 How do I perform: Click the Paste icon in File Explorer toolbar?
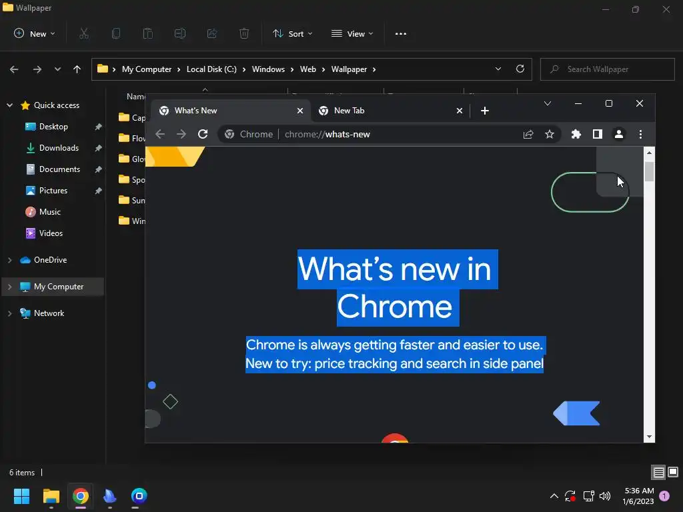coord(147,33)
